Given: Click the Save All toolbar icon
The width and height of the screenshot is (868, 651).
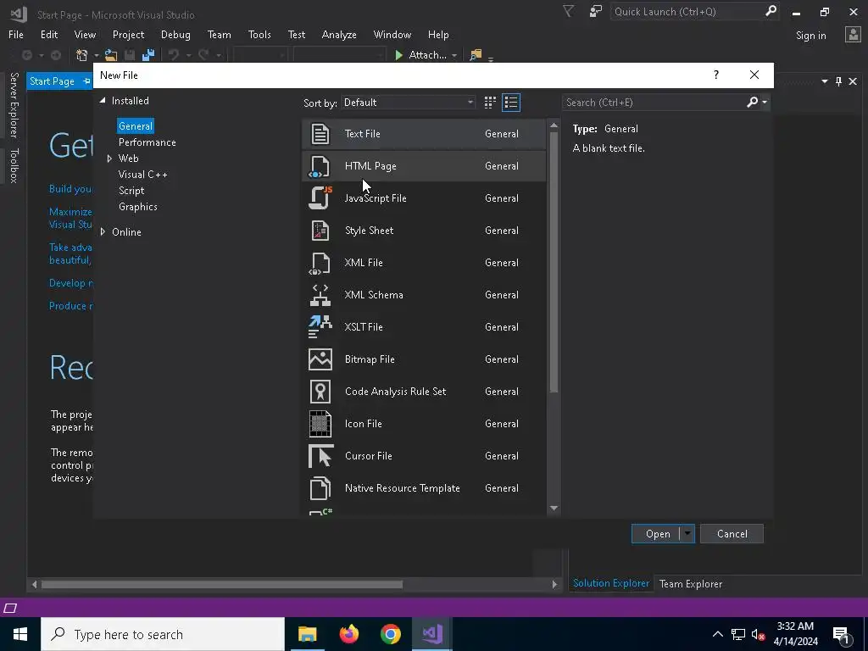Looking at the screenshot, I should (x=148, y=55).
